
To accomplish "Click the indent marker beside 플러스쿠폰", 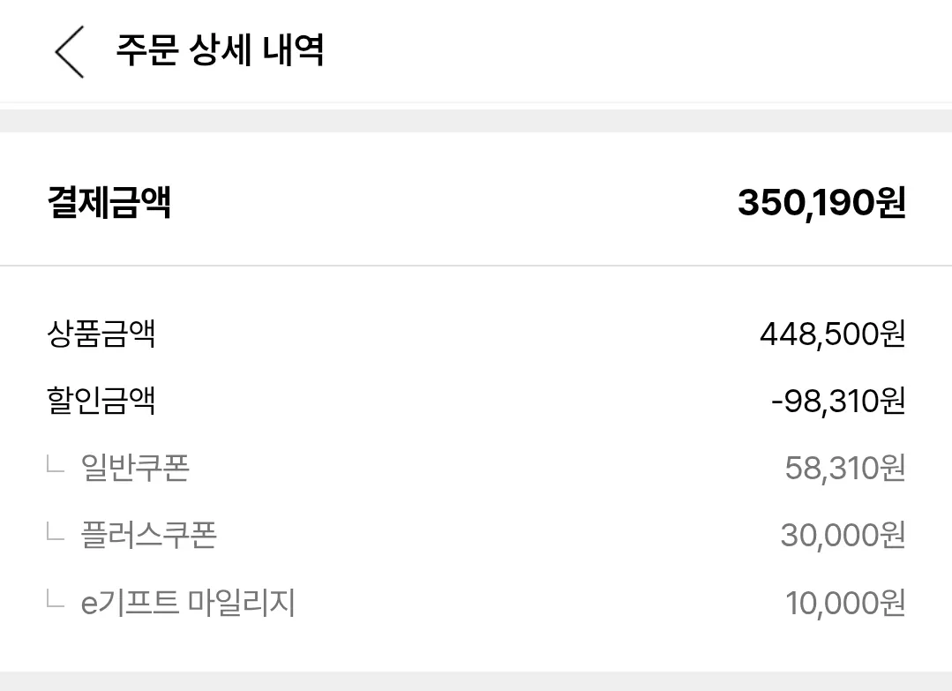I will pos(56,532).
